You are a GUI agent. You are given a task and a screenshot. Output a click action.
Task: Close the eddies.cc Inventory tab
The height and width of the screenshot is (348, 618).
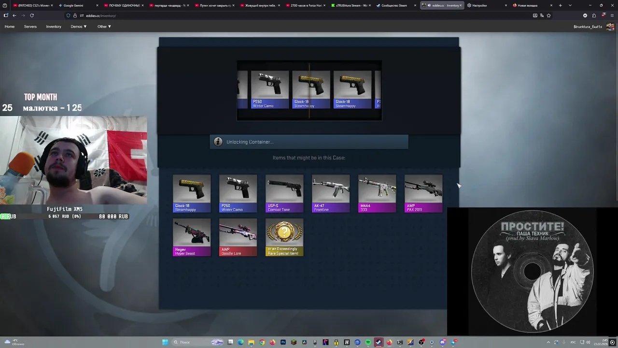tap(460, 5)
